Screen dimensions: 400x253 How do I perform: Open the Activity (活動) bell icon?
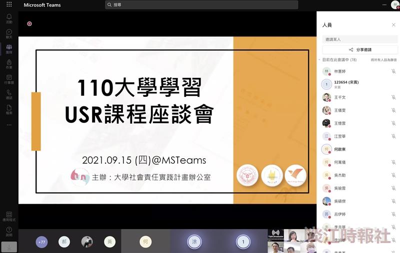point(9,18)
